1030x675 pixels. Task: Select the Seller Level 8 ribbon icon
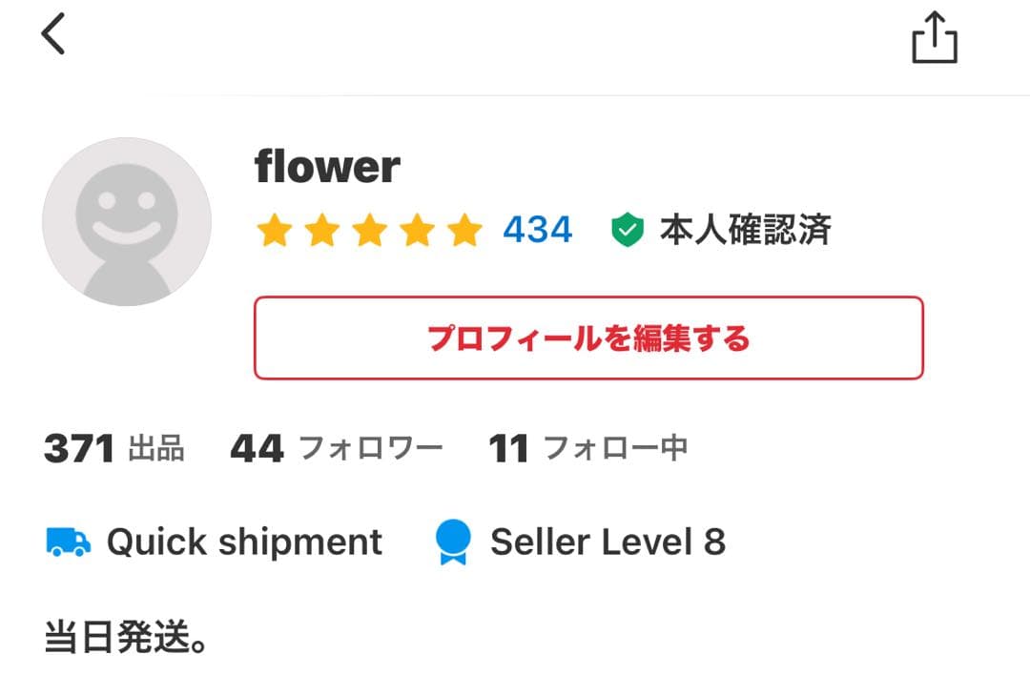pyautogui.click(x=452, y=542)
